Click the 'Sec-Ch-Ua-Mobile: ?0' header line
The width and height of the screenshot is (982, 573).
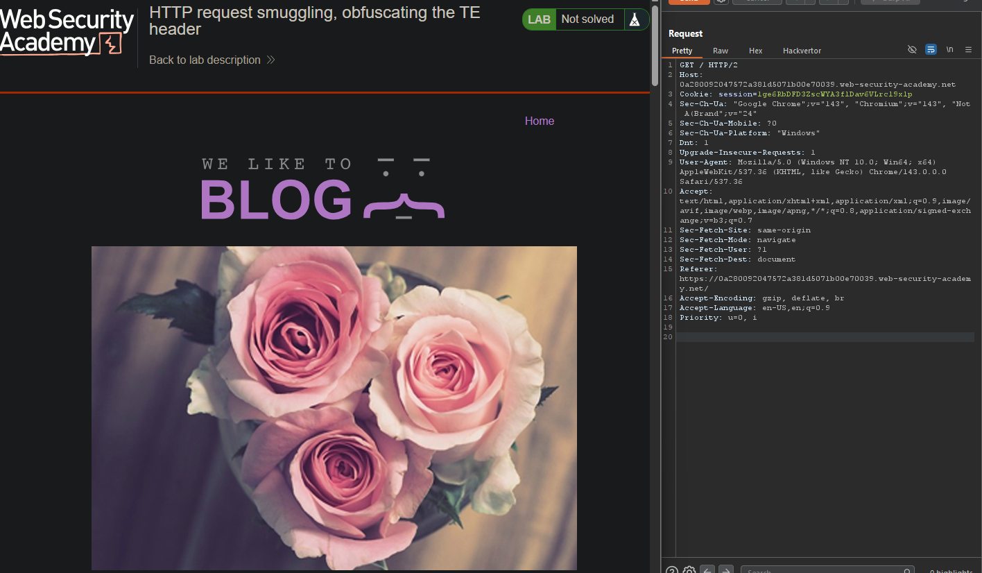[x=728, y=123]
